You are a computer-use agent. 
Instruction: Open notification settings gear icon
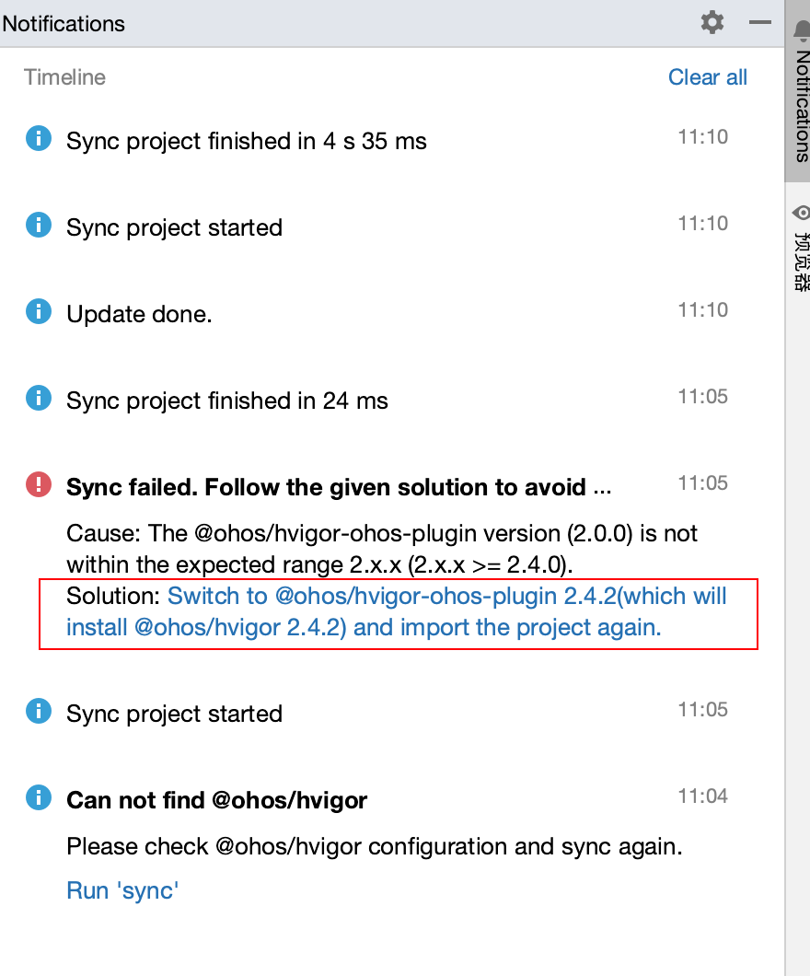tap(712, 22)
